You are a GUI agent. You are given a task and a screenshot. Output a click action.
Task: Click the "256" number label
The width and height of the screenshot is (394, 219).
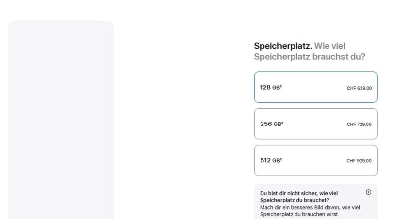266,124
